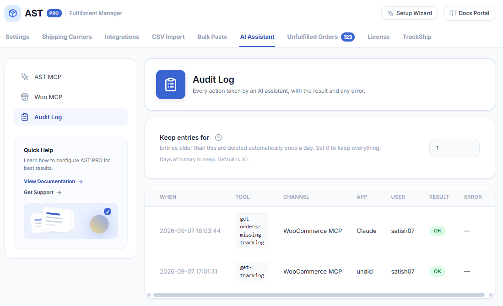
Task: Open the CSV Import tab
Action: click(168, 37)
